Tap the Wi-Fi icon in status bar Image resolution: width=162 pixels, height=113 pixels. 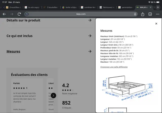(149, 2)
